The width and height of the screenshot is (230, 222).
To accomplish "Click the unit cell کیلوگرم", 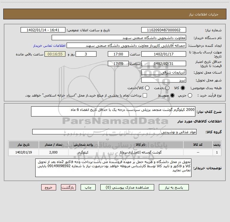I will [83, 152].
